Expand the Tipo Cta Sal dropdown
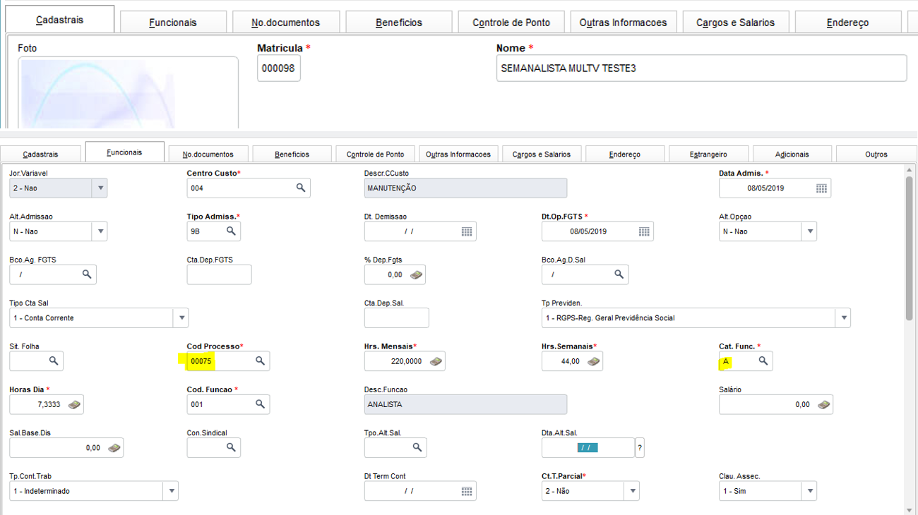Image resolution: width=918 pixels, height=515 pixels. point(181,318)
